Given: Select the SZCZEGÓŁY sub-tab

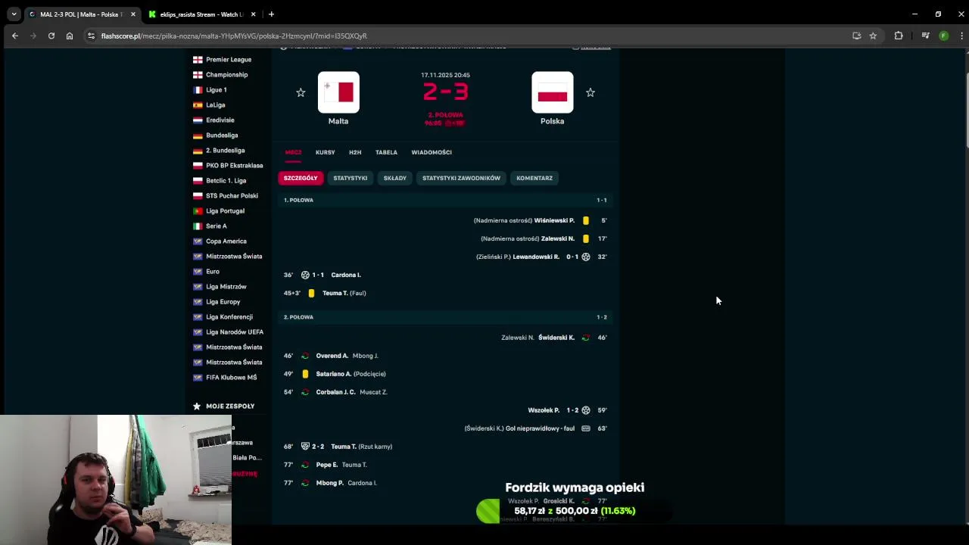Looking at the screenshot, I should pyautogui.click(x=301, y=178).
